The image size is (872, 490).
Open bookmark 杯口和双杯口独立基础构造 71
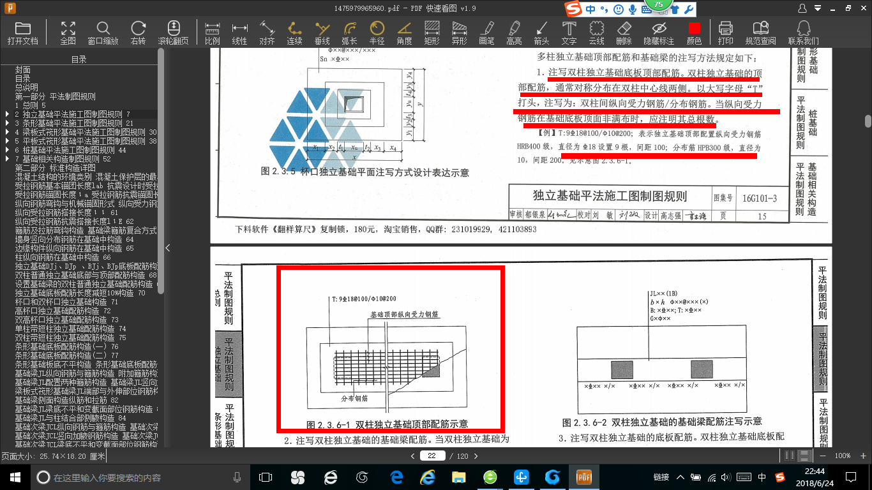66,301
